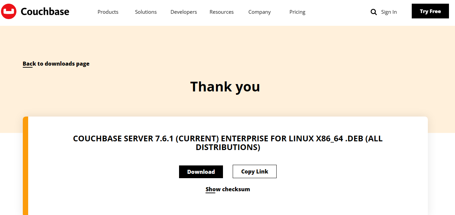Click the Copy Link button

(x=254, y=171)
